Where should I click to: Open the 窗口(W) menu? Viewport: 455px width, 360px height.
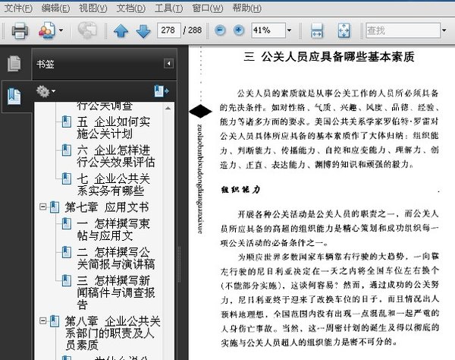(x=207, y=8)
